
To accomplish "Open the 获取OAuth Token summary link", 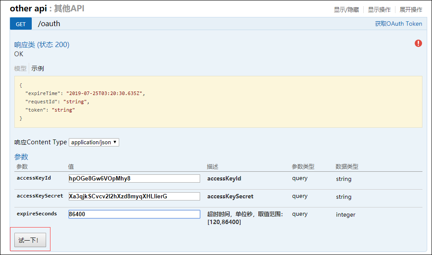I will pyautogui.click(x=399, y=24).
